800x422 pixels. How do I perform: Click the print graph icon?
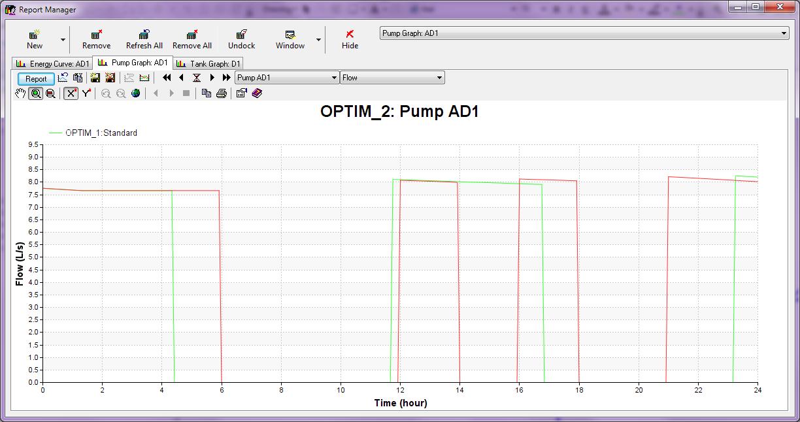[x=222, y=93]
